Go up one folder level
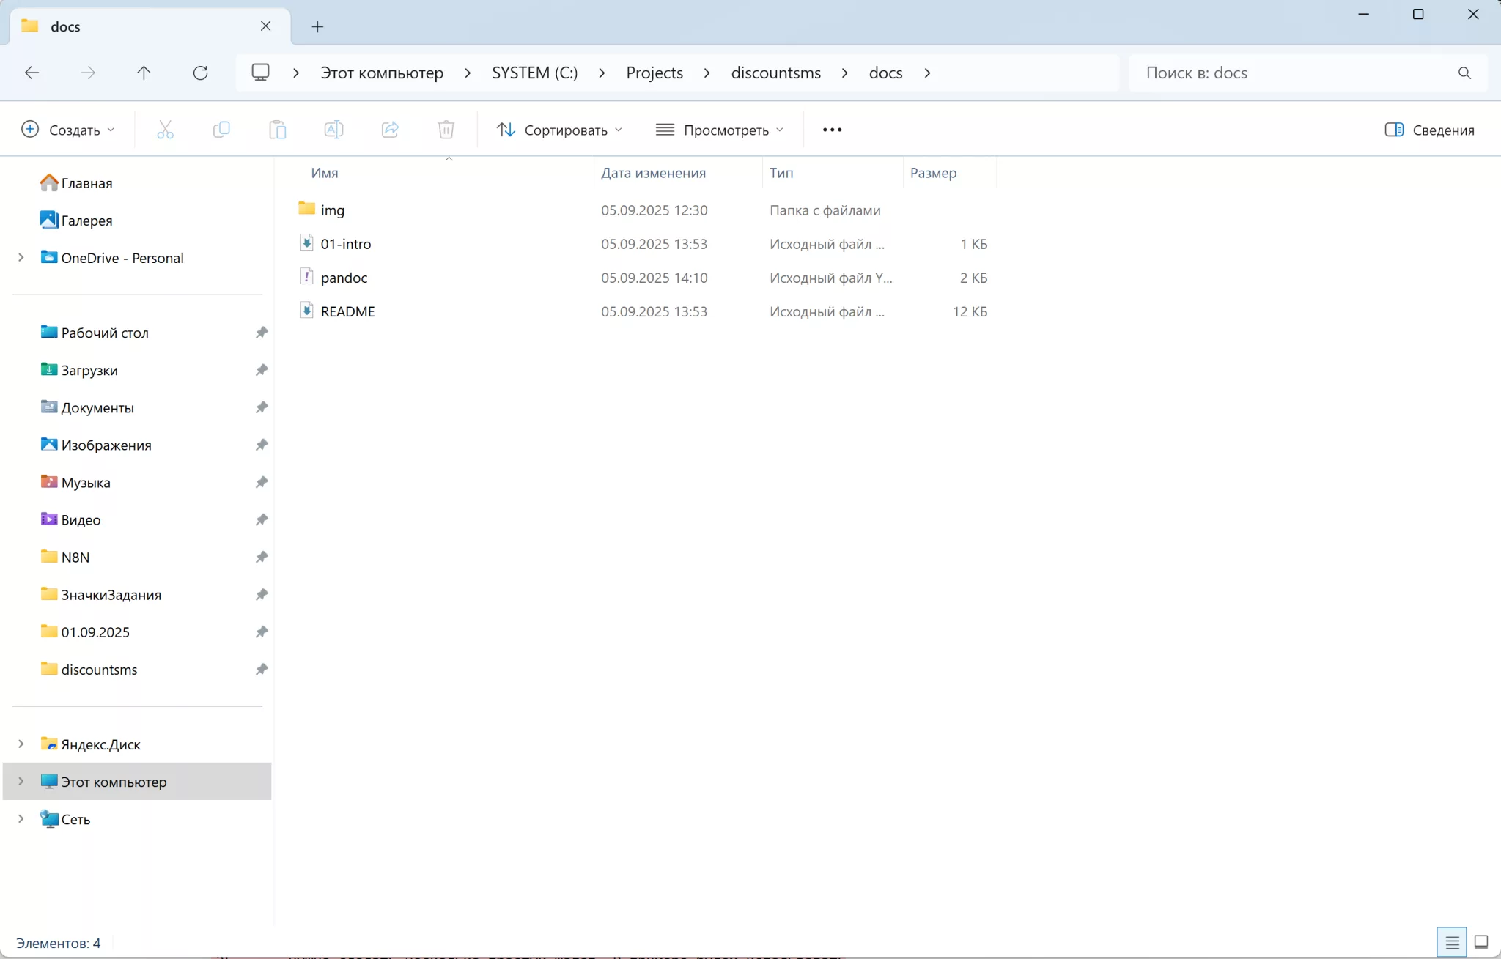 pyautogui.click(x=144, y=73)
